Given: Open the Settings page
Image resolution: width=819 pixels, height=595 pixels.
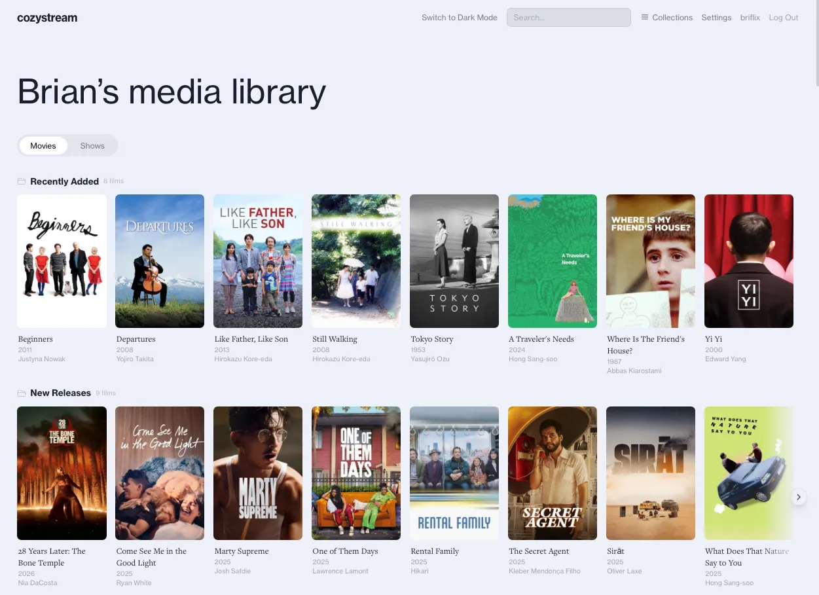Looking at the screenshot, I should 716,18.
